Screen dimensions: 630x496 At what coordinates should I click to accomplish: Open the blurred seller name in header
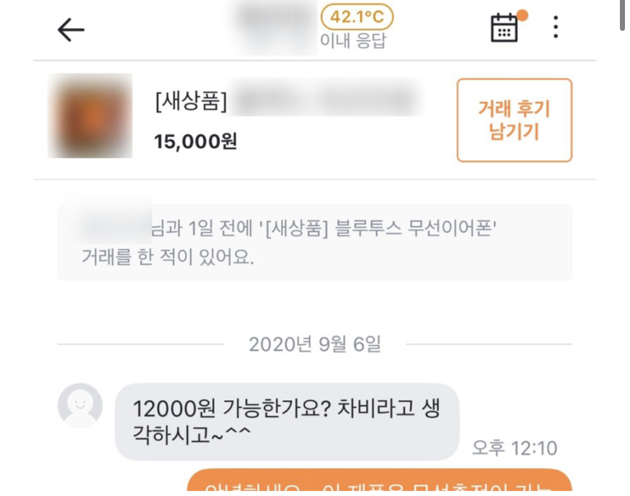276,26
